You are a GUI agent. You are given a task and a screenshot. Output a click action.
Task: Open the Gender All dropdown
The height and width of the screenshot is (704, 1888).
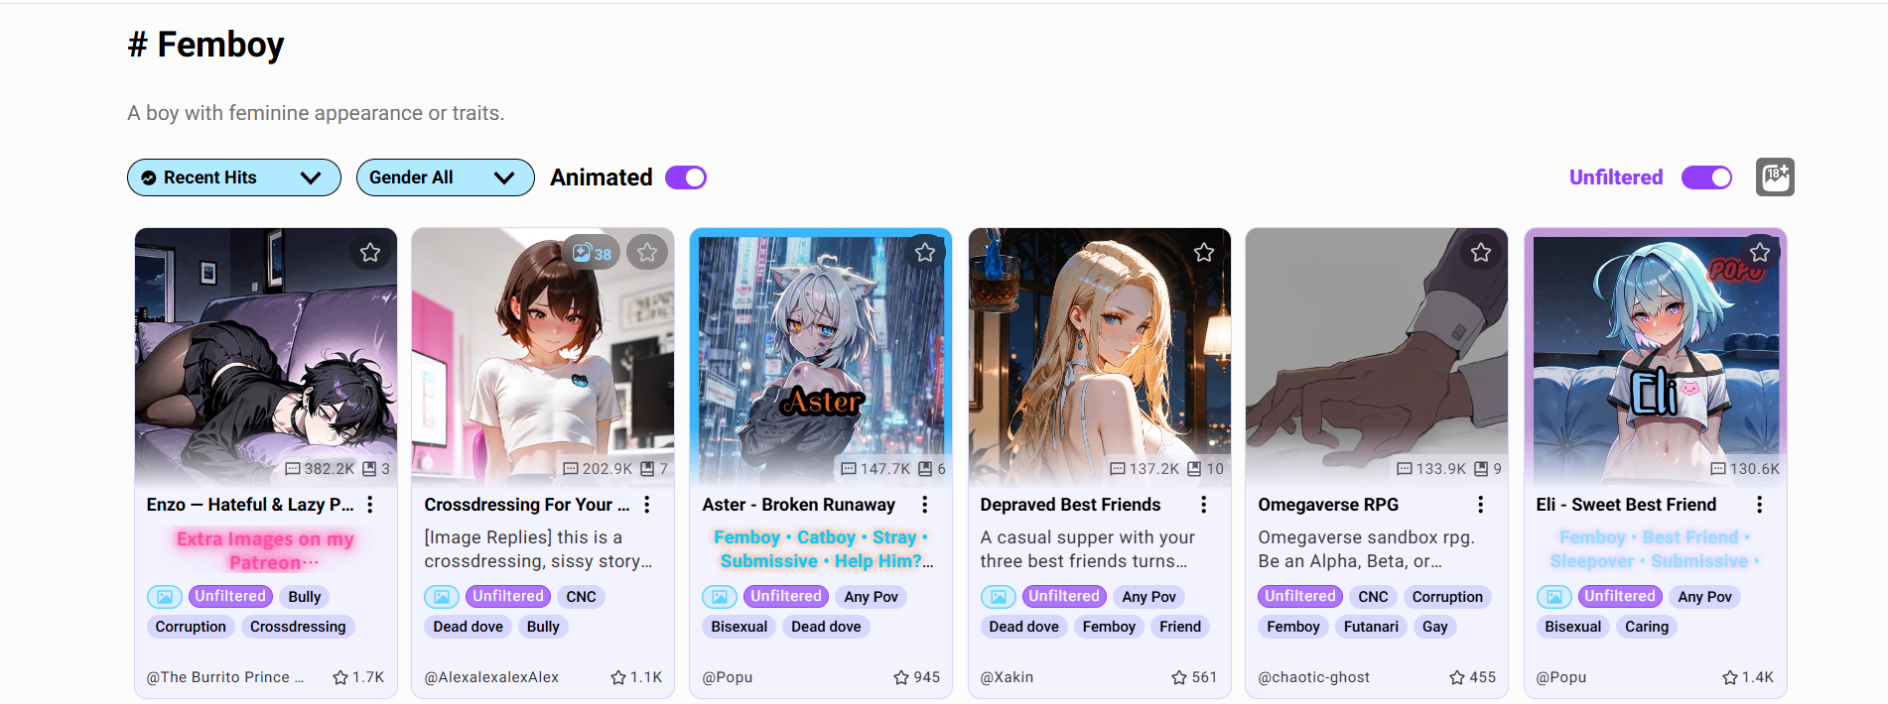[445, 177]
